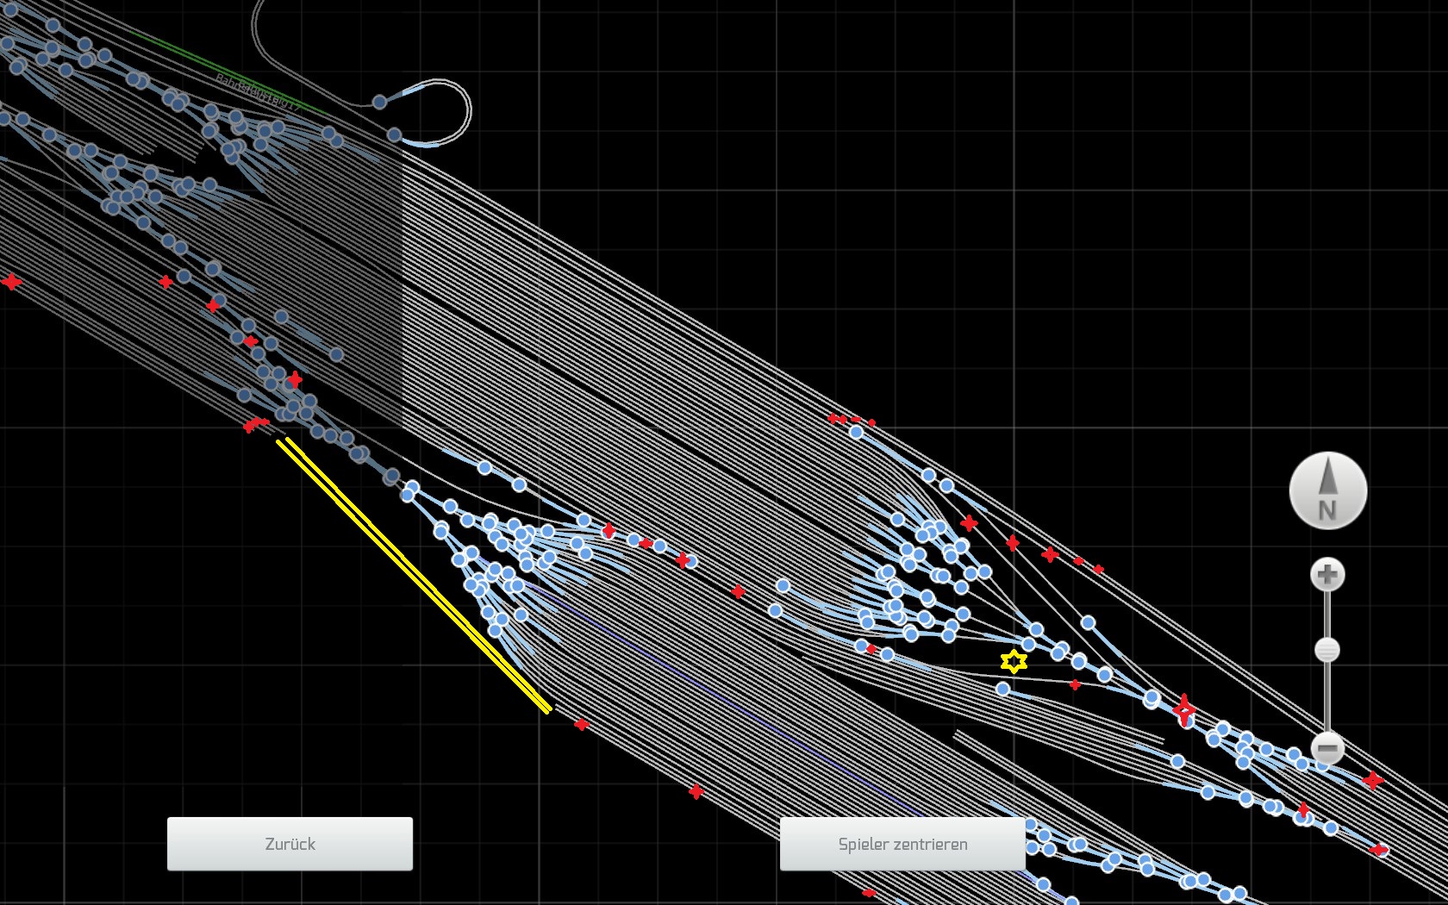Click the large outlined red signal marker
Image resolution: width=1448 pixels, height=905 pixels.
[1184, 710]
